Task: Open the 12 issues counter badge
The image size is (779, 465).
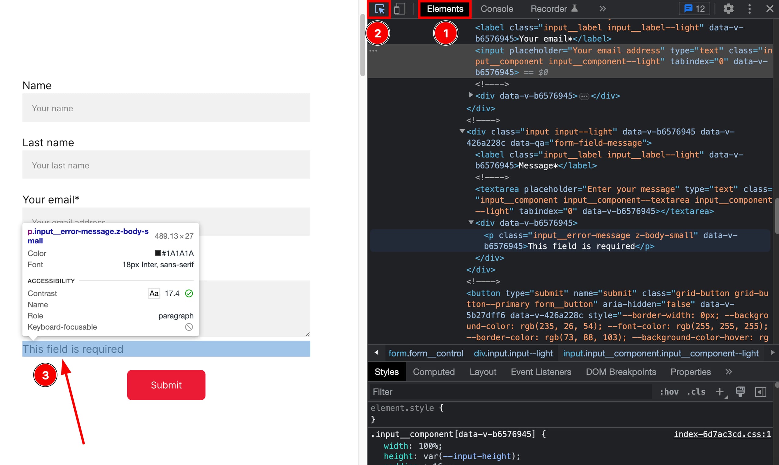Action: click(694, 9)
